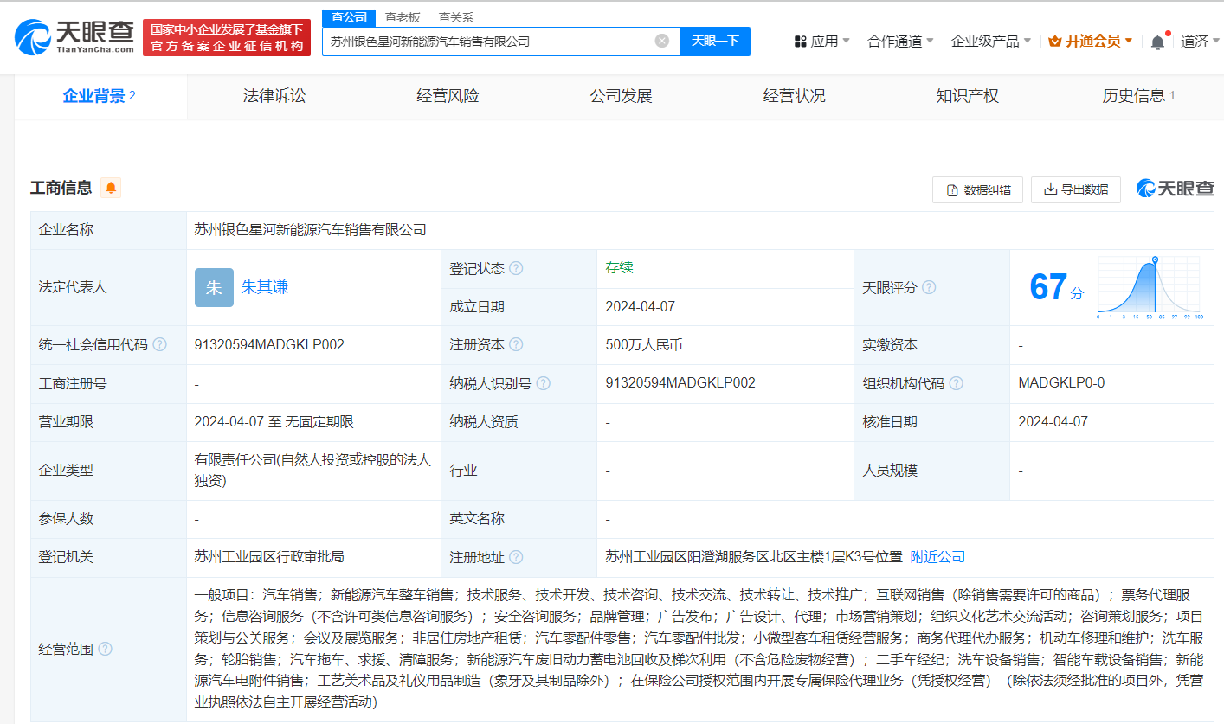The image size is (1224, 724).
Task: Click help icon next to 经营范围
Action: point(104,649)
